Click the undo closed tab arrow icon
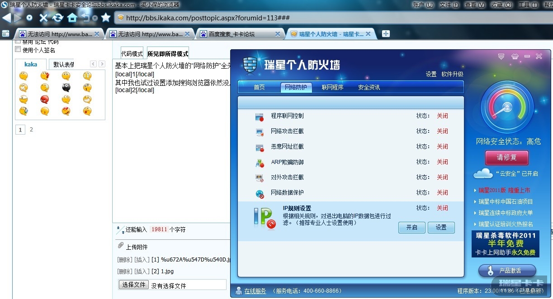 pos(86,18)
